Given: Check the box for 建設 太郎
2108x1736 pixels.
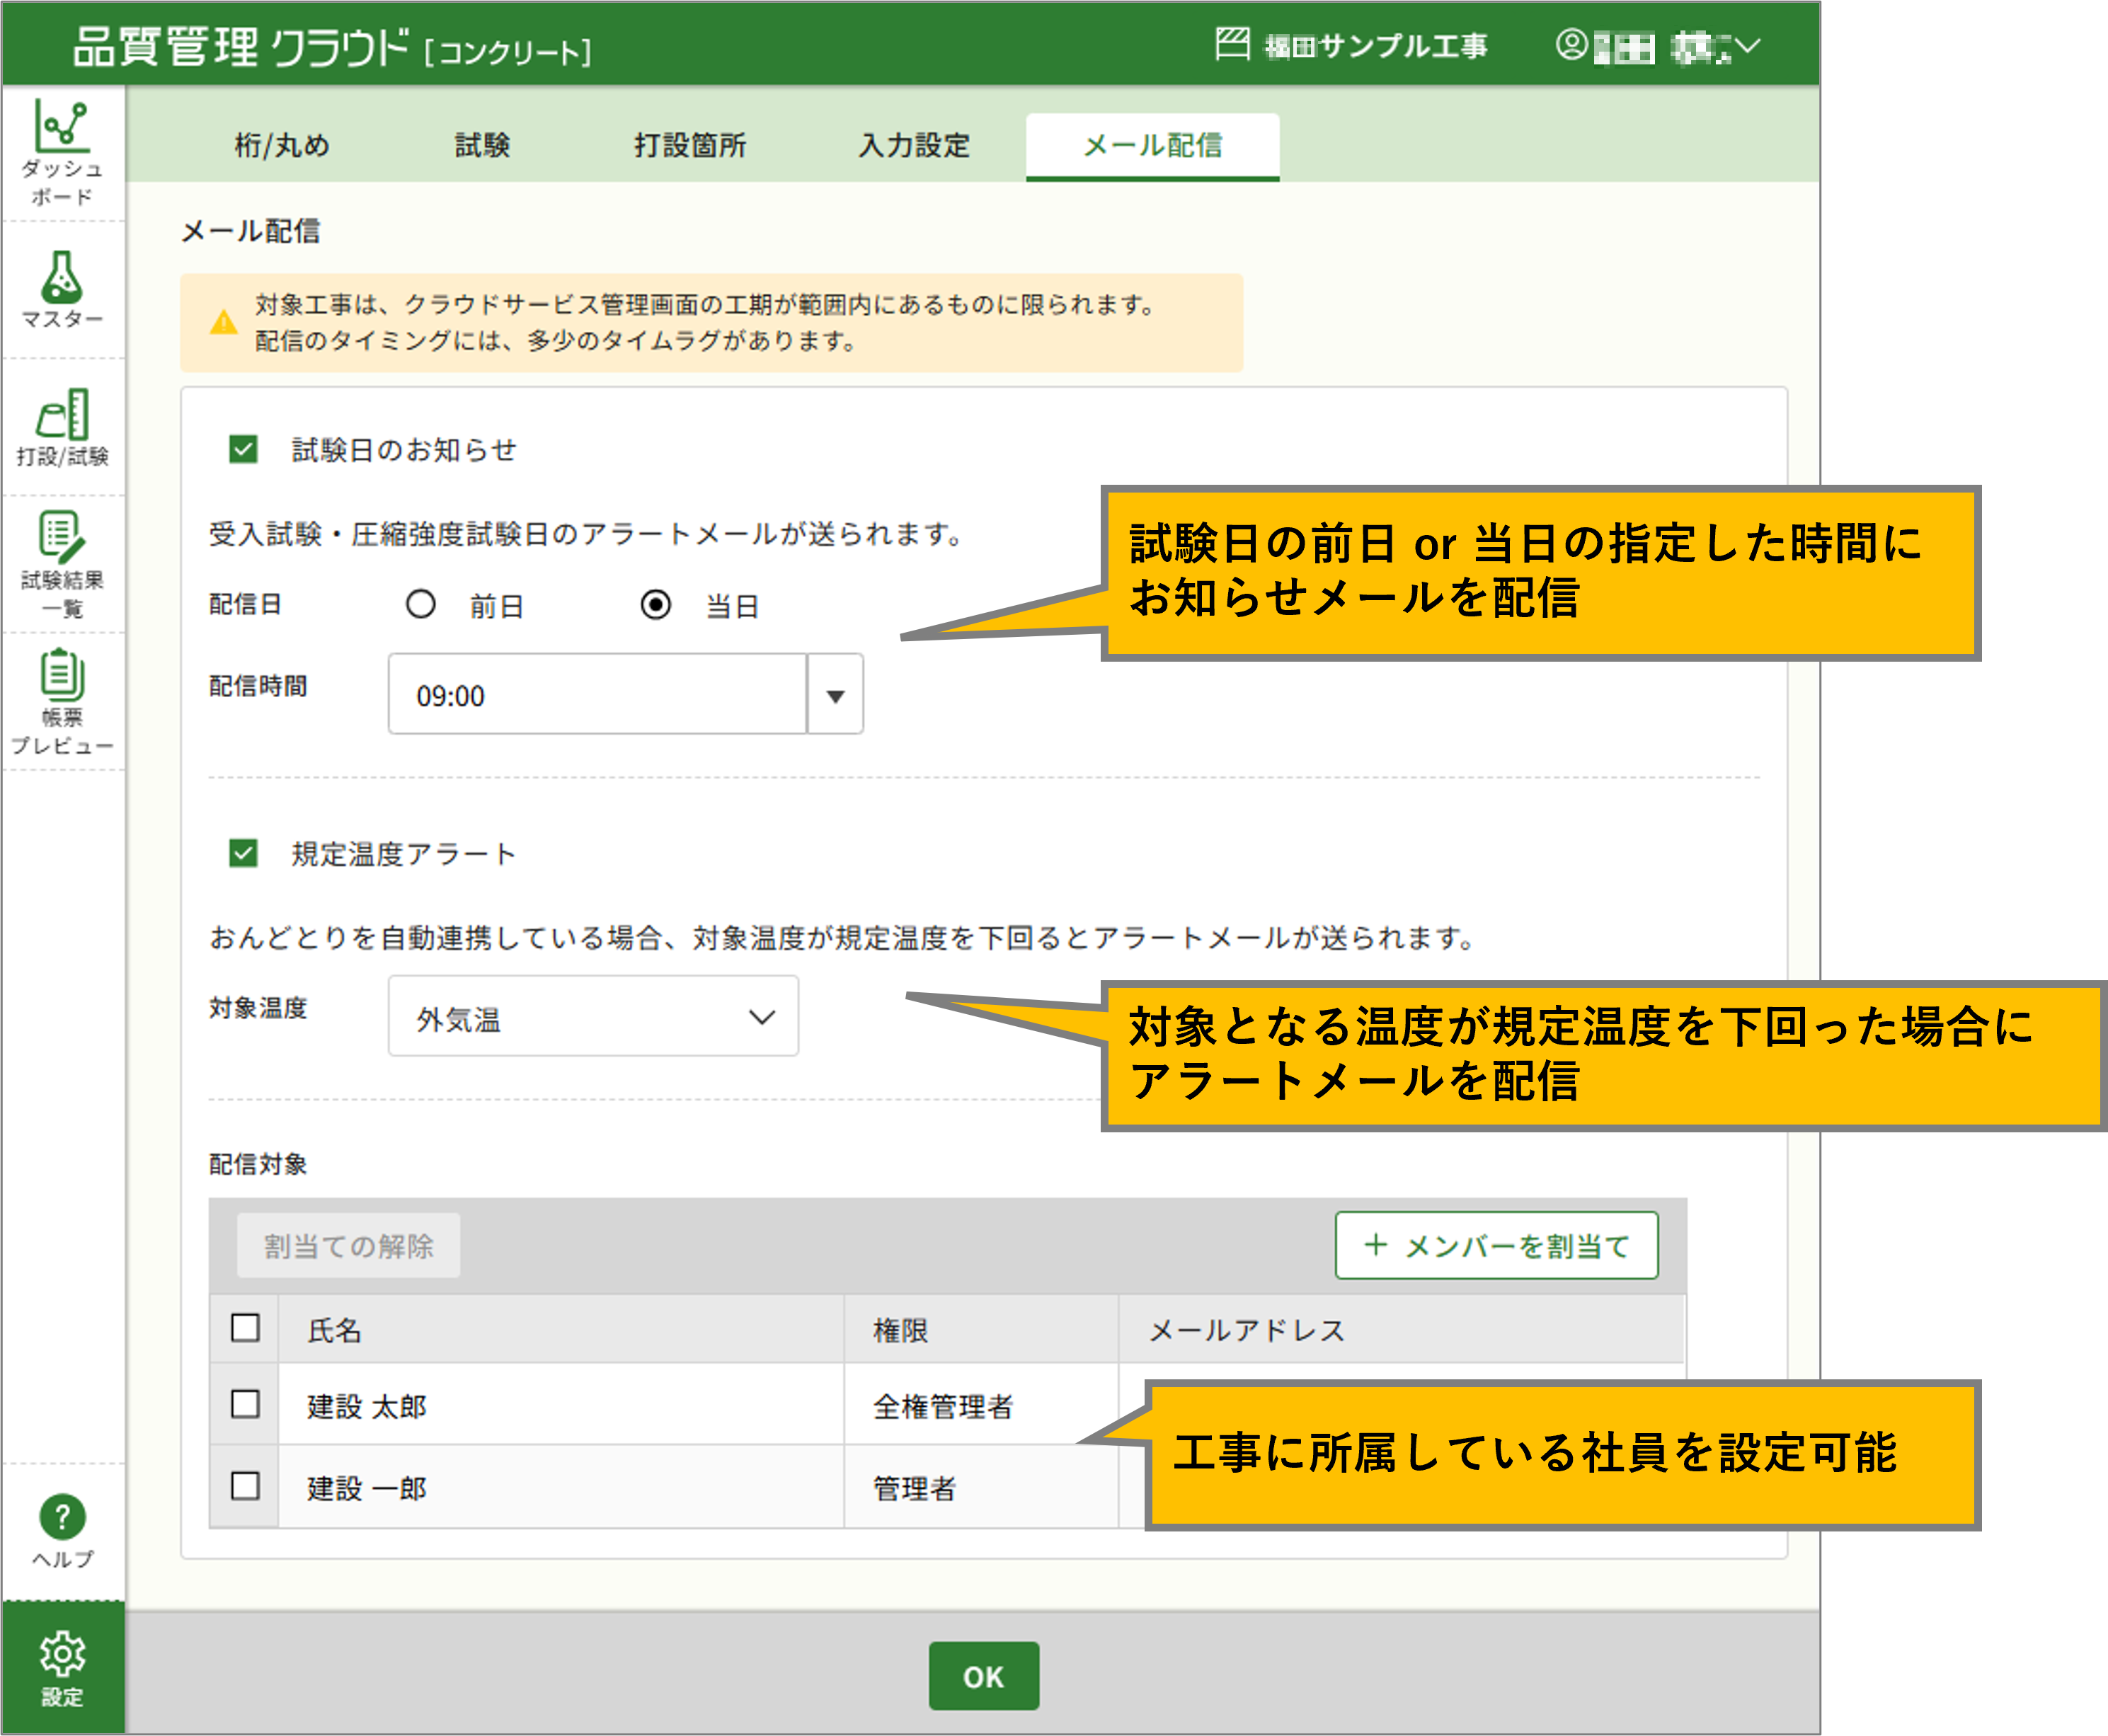Looking at the screenshot, I should [x=245, y=1404].
